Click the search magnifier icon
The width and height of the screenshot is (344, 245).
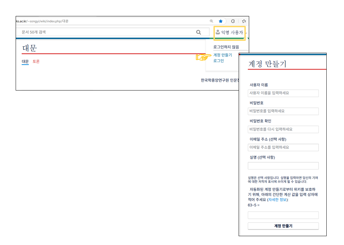(199, 32)
